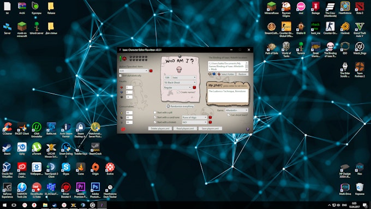Click the red heartbeat icon in the editor's top-left
Viewport: 371px width, 209px height.
pos(124,58)
